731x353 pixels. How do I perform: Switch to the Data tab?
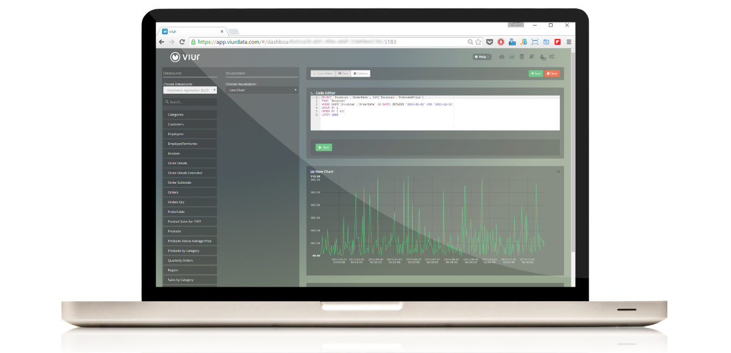tap(342, 74)
